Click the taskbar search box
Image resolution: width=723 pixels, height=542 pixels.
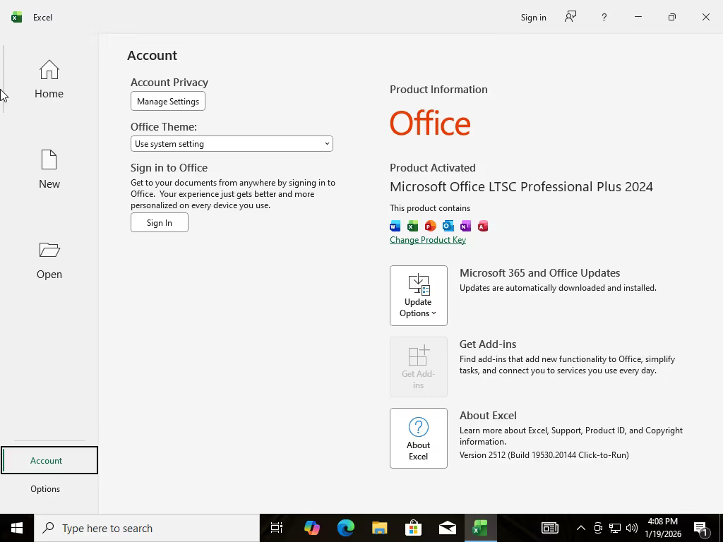click(147, 528)
